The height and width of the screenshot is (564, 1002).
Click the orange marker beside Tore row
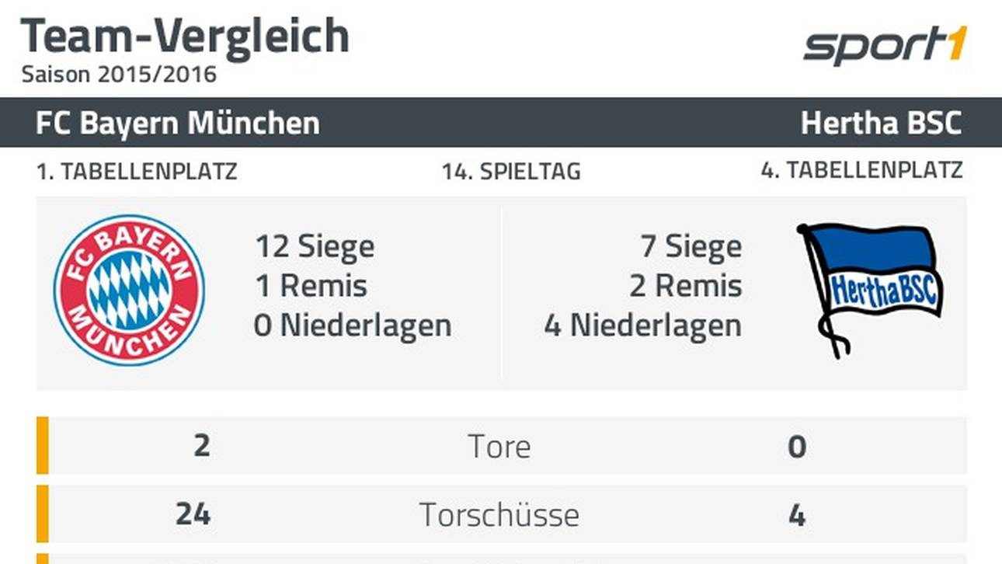click(43, 445)
